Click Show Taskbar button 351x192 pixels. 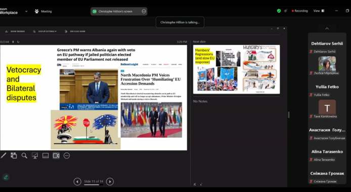15,31
